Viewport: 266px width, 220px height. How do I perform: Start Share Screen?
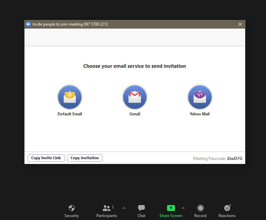tap(171, 211)
